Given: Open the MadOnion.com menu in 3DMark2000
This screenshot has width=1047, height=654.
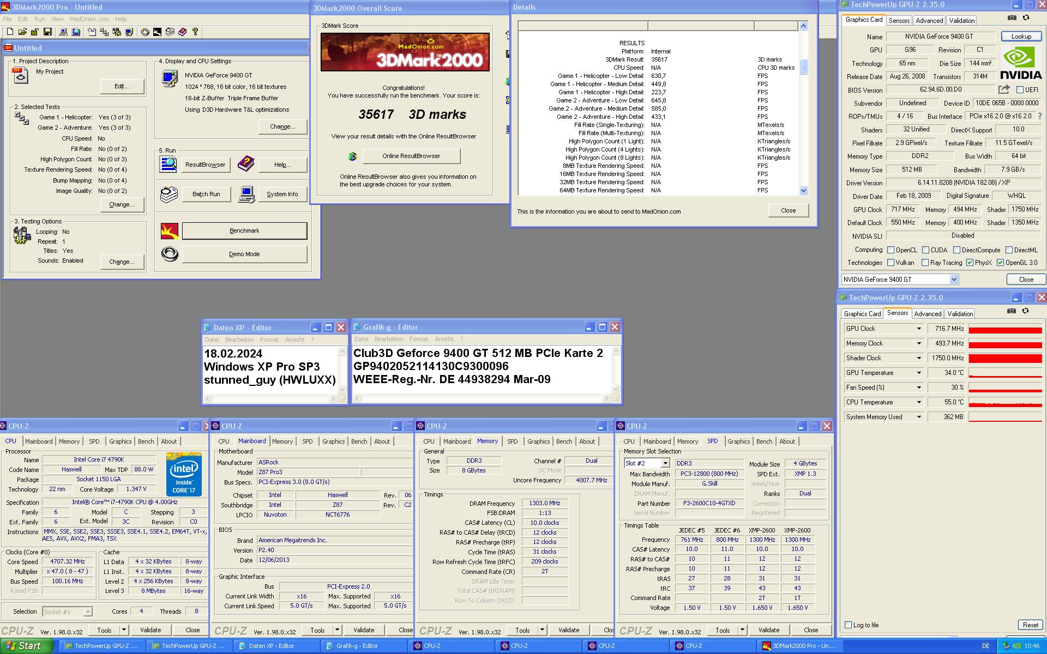Looking at the screenshot, I should 89,19.
